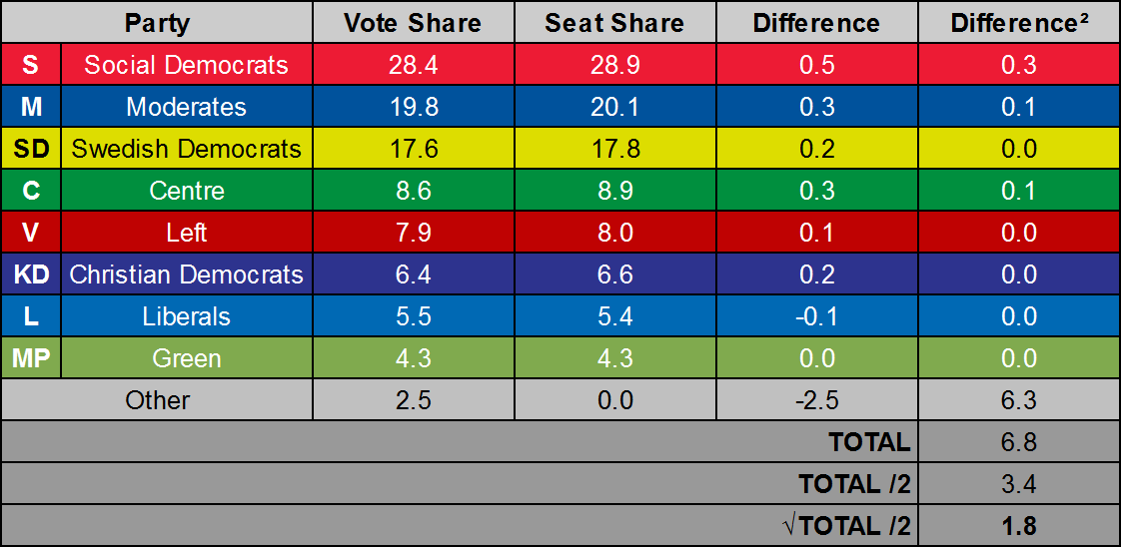Select the Difference² column header

click(1019, 23)
